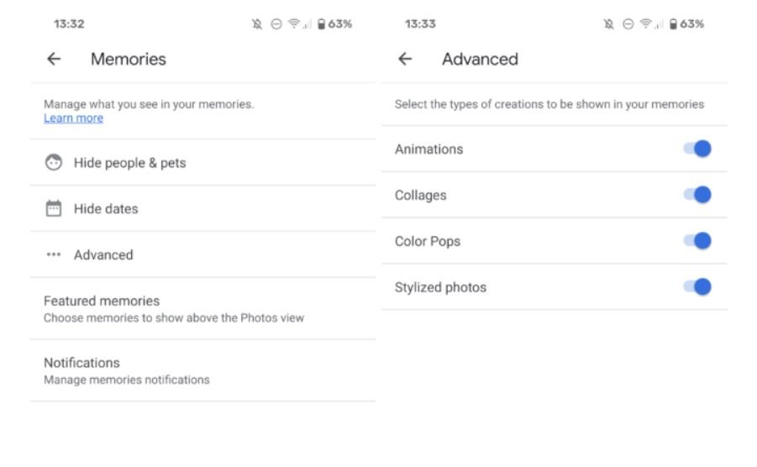
Task: Tap the Stylized photos row label
Action: tap(440, 287)
